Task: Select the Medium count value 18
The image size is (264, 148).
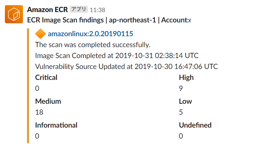Action: (x=39, y=112)
